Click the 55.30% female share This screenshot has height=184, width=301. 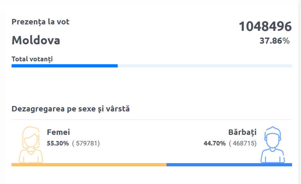pos(58,143)
